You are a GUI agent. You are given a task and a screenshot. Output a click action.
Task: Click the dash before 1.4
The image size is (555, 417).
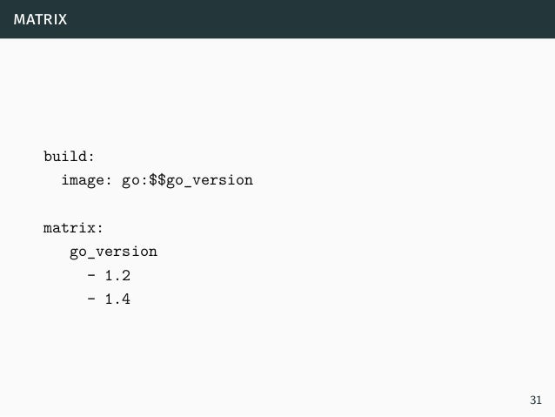pos(91,299)
